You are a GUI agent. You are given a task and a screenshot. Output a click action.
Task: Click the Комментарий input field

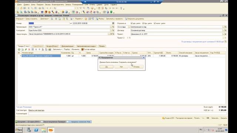point(127,113)
